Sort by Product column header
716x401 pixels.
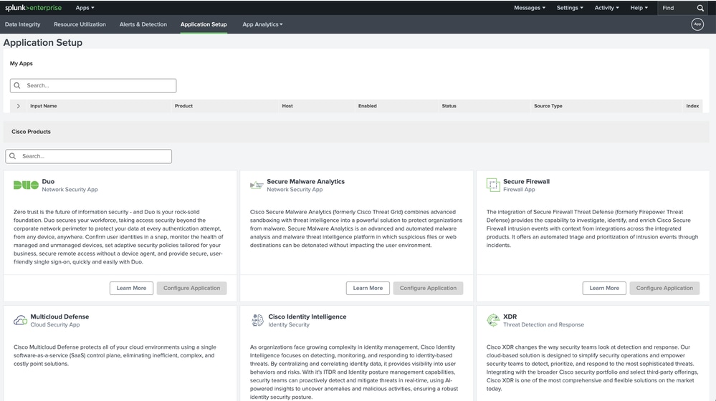(183, 106)
